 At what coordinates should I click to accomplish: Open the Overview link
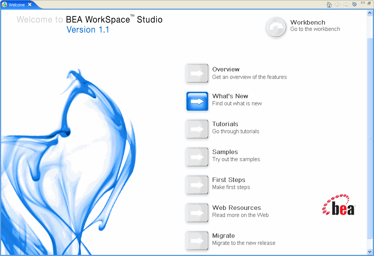(226, 69)
